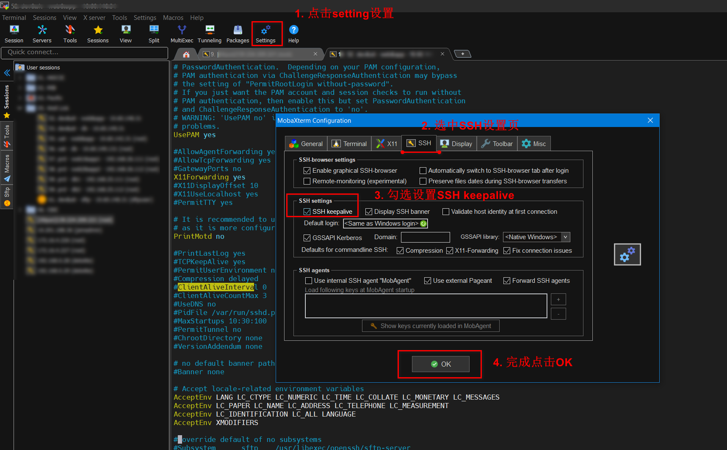Open the Servers toolbar icon
The width and height of the screenshot is (727, 450).
[x=42, y=34]
